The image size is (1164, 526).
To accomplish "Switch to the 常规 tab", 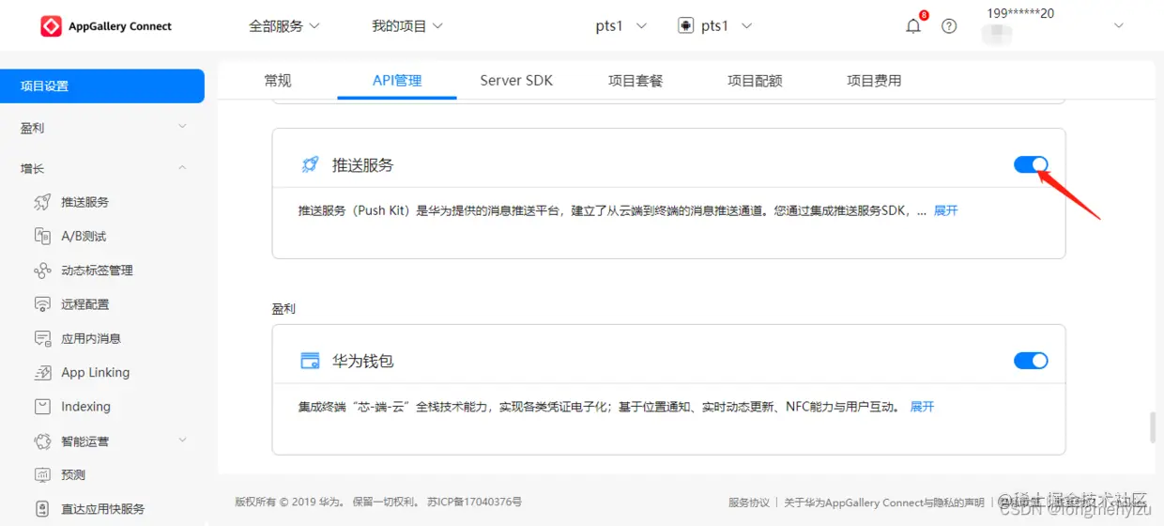I will 278,81.
